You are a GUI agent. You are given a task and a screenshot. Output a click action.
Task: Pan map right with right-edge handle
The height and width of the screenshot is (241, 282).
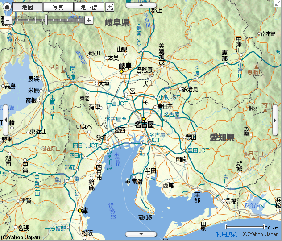[x=278, y=120]
